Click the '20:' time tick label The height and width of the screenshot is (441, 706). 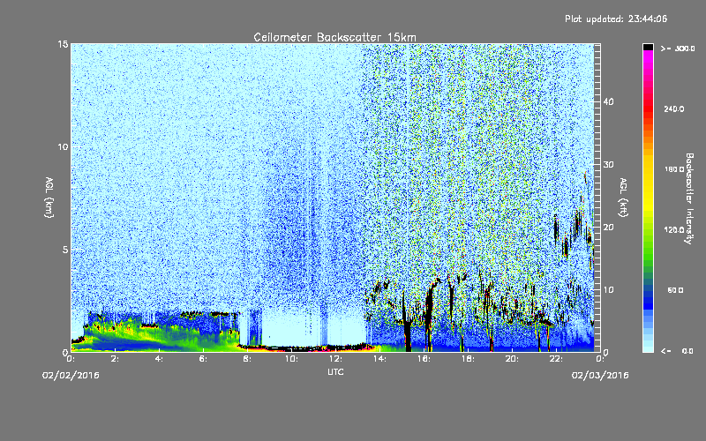click(512, 359)
